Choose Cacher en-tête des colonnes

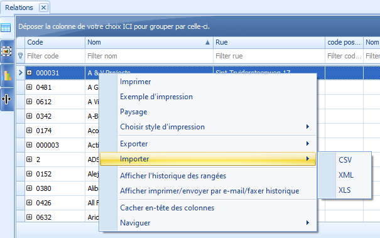coord(208,208)
